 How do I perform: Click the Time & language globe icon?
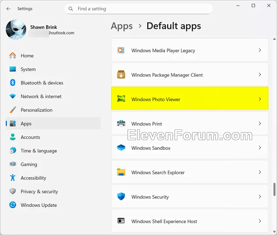pos(13,151)
